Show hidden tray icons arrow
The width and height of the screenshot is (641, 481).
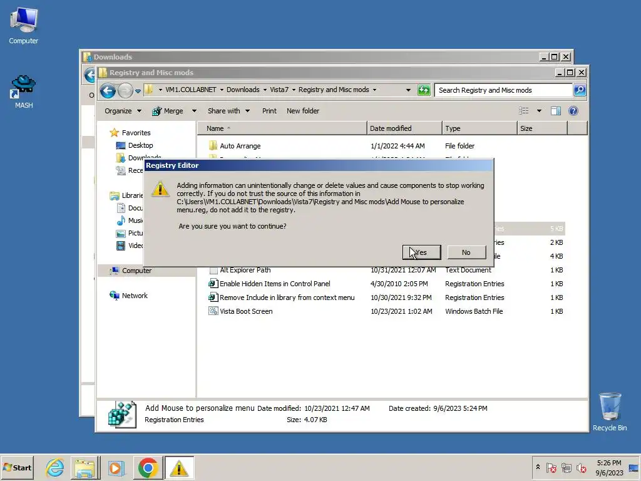pyautogui.click(x=538, y=467)
